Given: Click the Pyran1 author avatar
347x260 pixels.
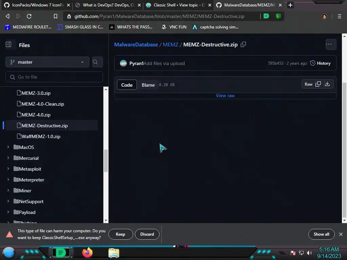Looking at the screenshot, I should tap(123, 63).
